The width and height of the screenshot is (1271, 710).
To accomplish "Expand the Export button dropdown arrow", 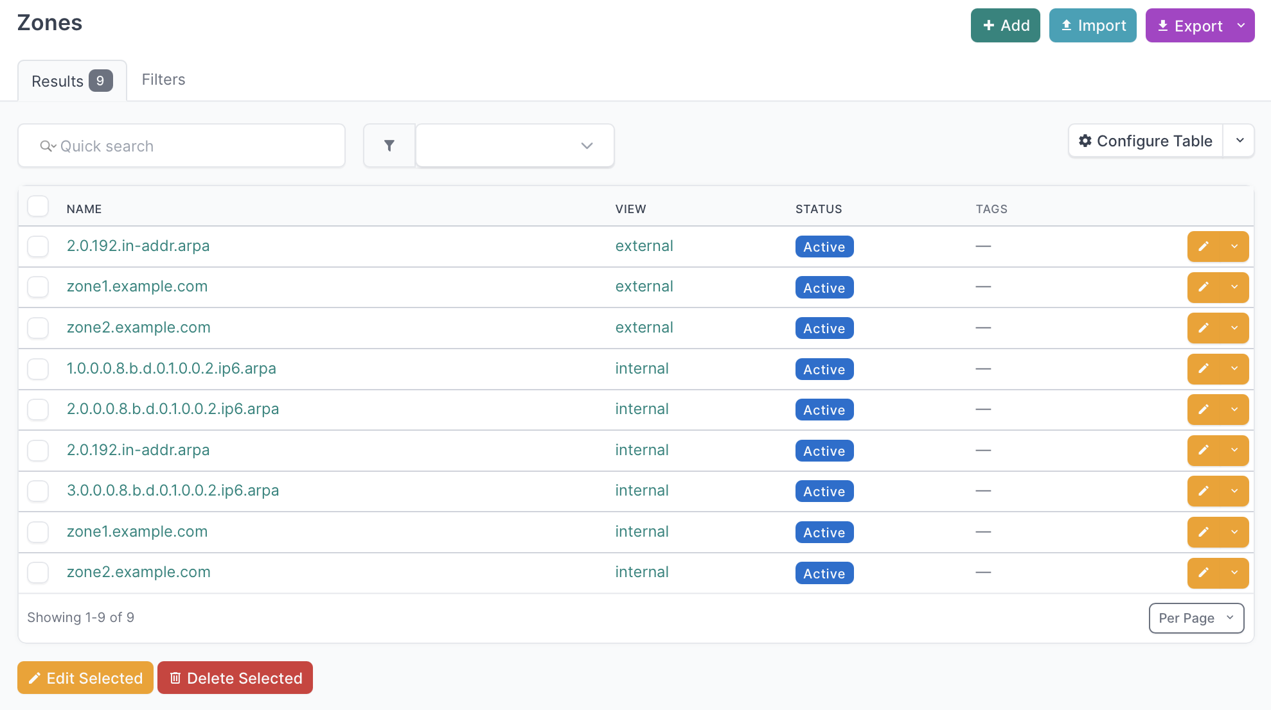I will [1241, 26].
